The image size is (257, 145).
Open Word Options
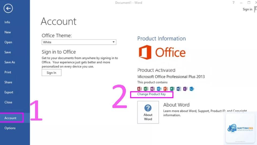[x=10, y=128]
